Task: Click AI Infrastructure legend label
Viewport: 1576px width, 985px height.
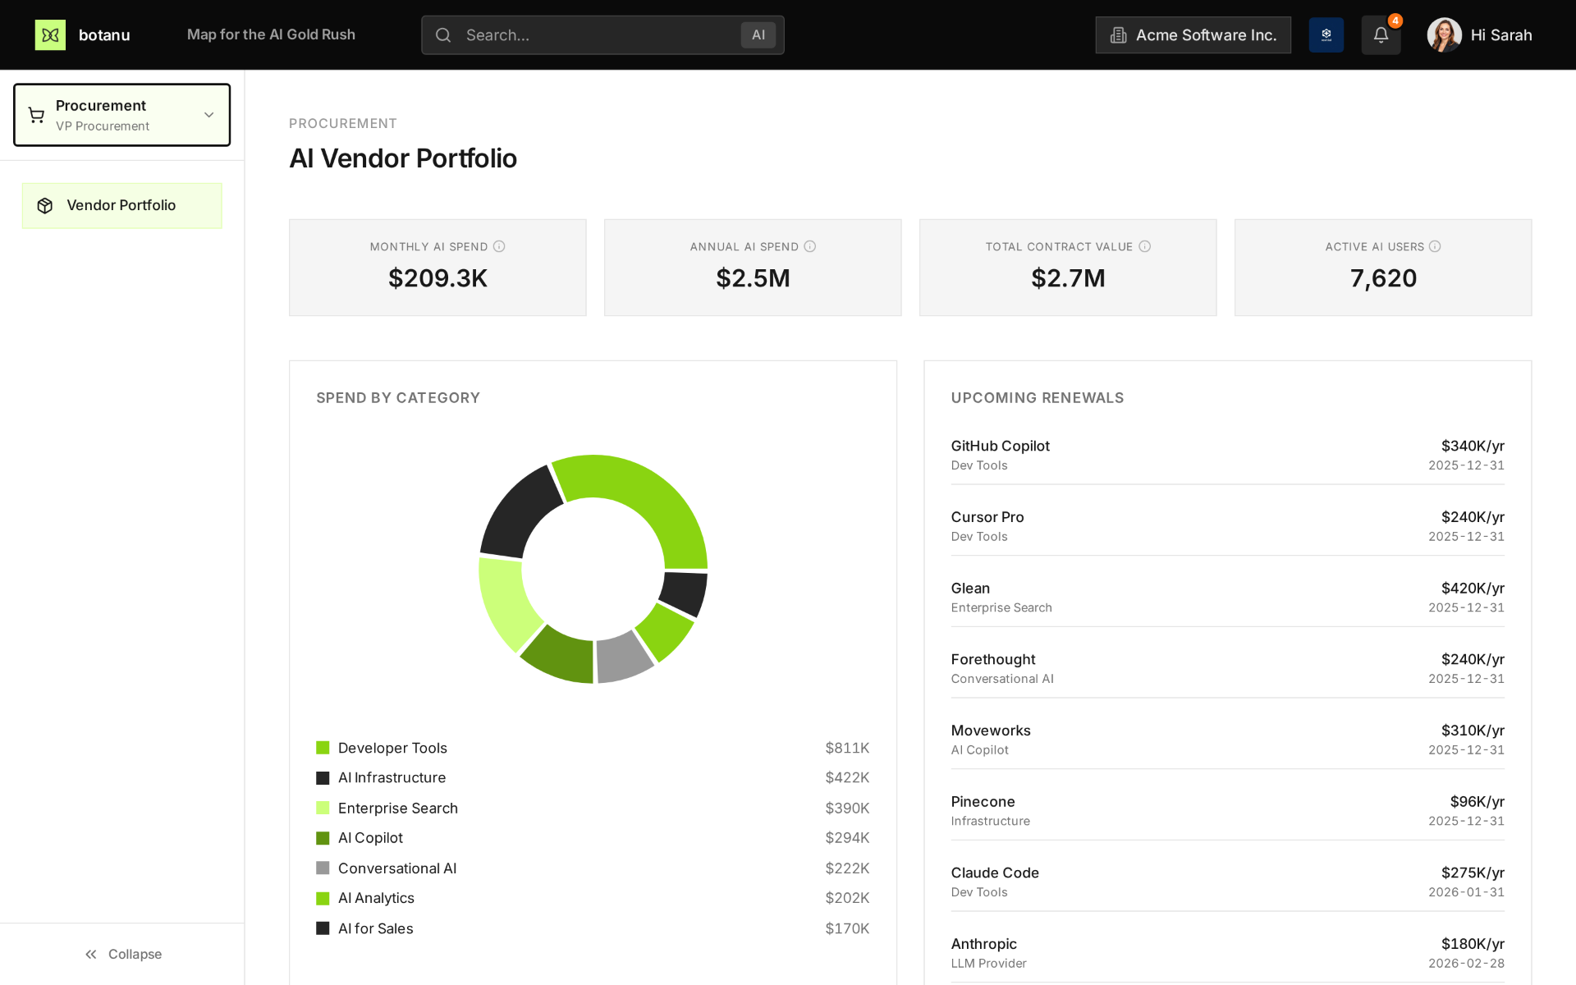Action: pyautogui.click(x=392, y=777)
